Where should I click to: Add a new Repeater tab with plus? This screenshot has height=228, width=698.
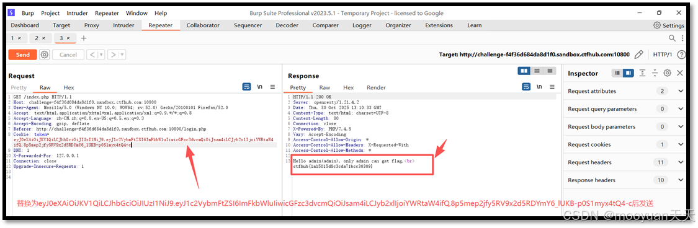[84, 38]
